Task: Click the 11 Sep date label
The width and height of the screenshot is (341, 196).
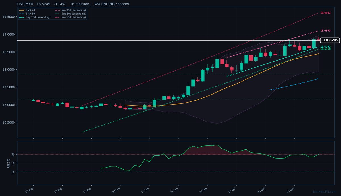Action: pos(145,190)
